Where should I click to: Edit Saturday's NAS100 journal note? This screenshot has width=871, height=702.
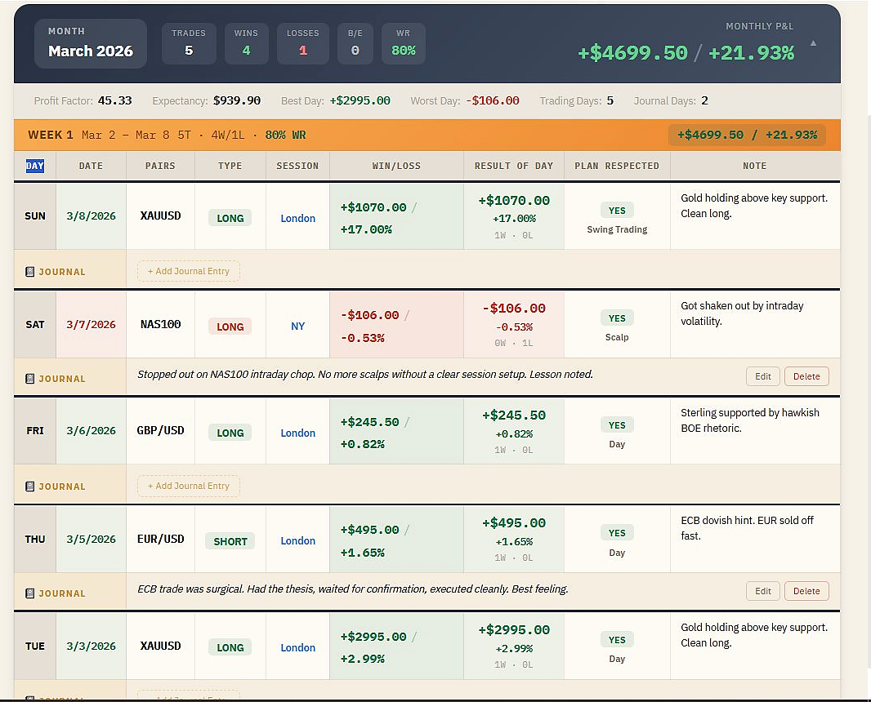pos(762,376)
